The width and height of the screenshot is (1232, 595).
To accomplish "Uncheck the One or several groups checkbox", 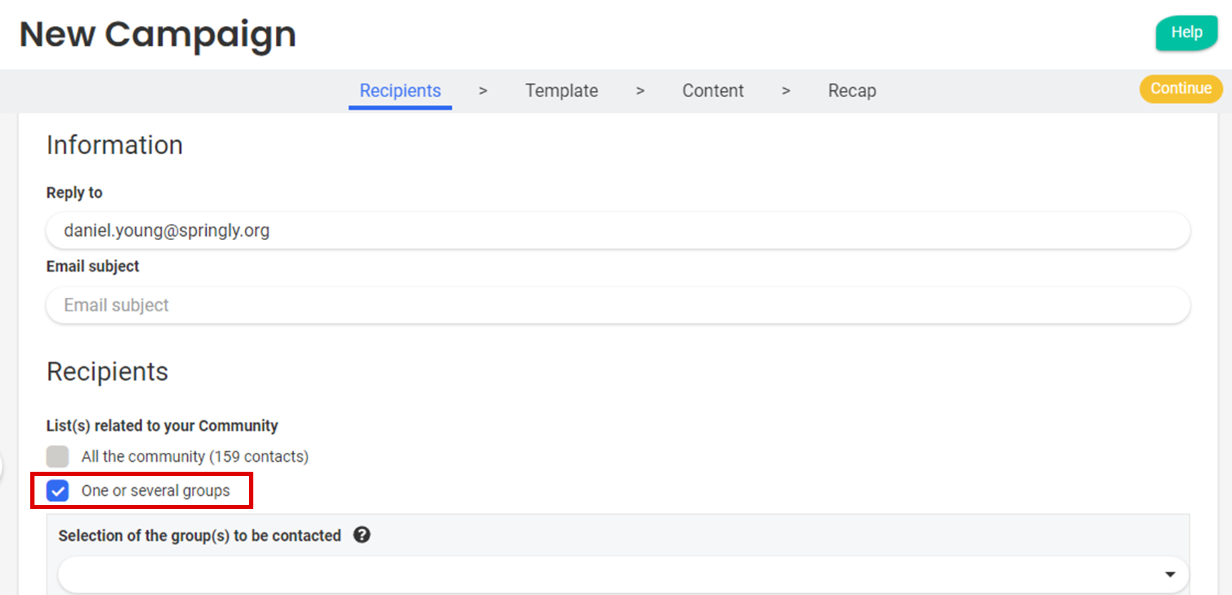I will [58, 491].
